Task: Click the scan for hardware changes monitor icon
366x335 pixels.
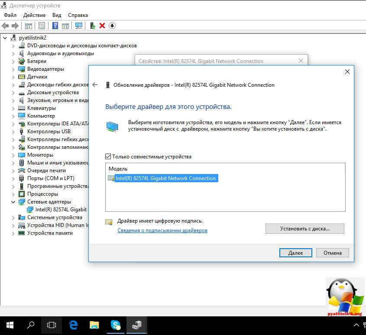Action: pyautogui.click(x=78, y=26)
